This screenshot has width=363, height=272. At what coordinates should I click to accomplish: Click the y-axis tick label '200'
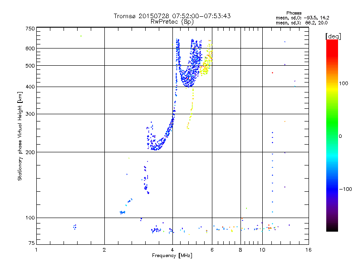point(30,152)
